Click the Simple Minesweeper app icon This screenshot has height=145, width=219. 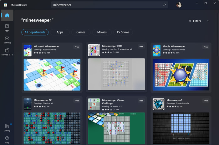pyautogui.click(x=156, y=50)
